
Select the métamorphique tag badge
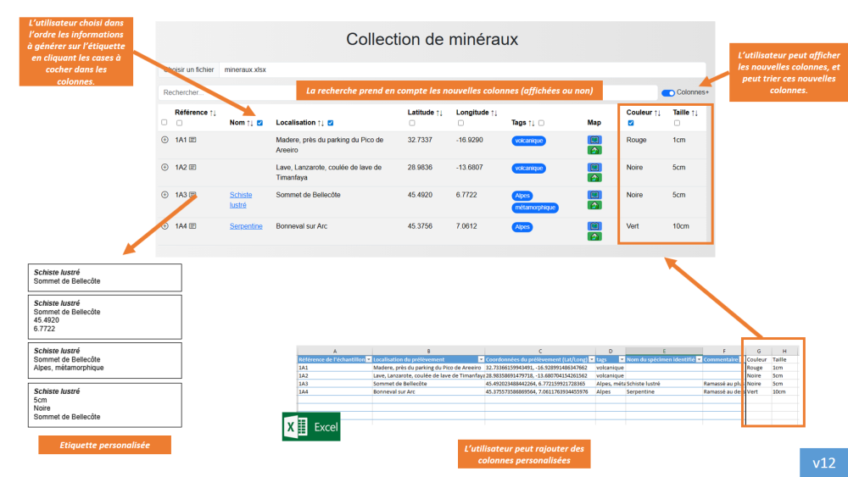click(535, 207)
